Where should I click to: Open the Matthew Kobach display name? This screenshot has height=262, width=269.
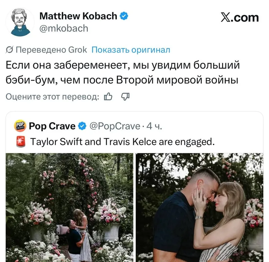point(78,16)
